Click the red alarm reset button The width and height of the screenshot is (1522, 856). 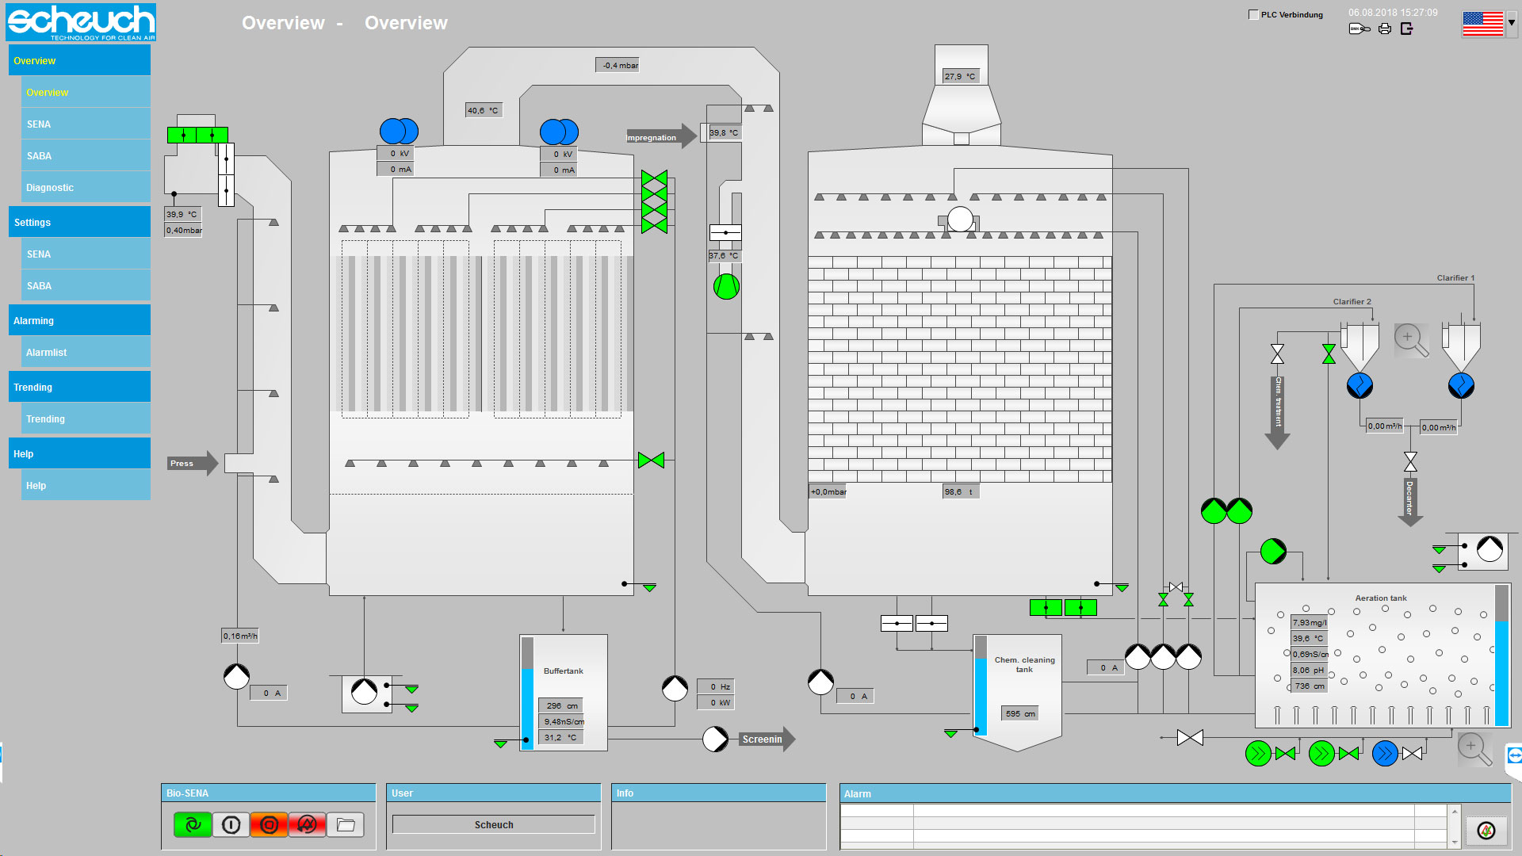308,825
